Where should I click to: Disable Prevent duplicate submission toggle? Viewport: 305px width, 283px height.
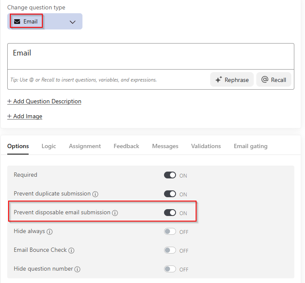tap(170, 194)
